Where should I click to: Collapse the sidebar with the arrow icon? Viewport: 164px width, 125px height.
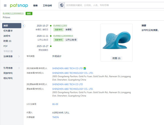(23, 26)
